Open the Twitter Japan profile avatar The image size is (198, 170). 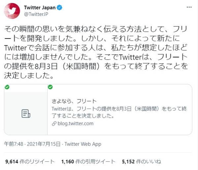pyautogui.click(x=12, y=11)
